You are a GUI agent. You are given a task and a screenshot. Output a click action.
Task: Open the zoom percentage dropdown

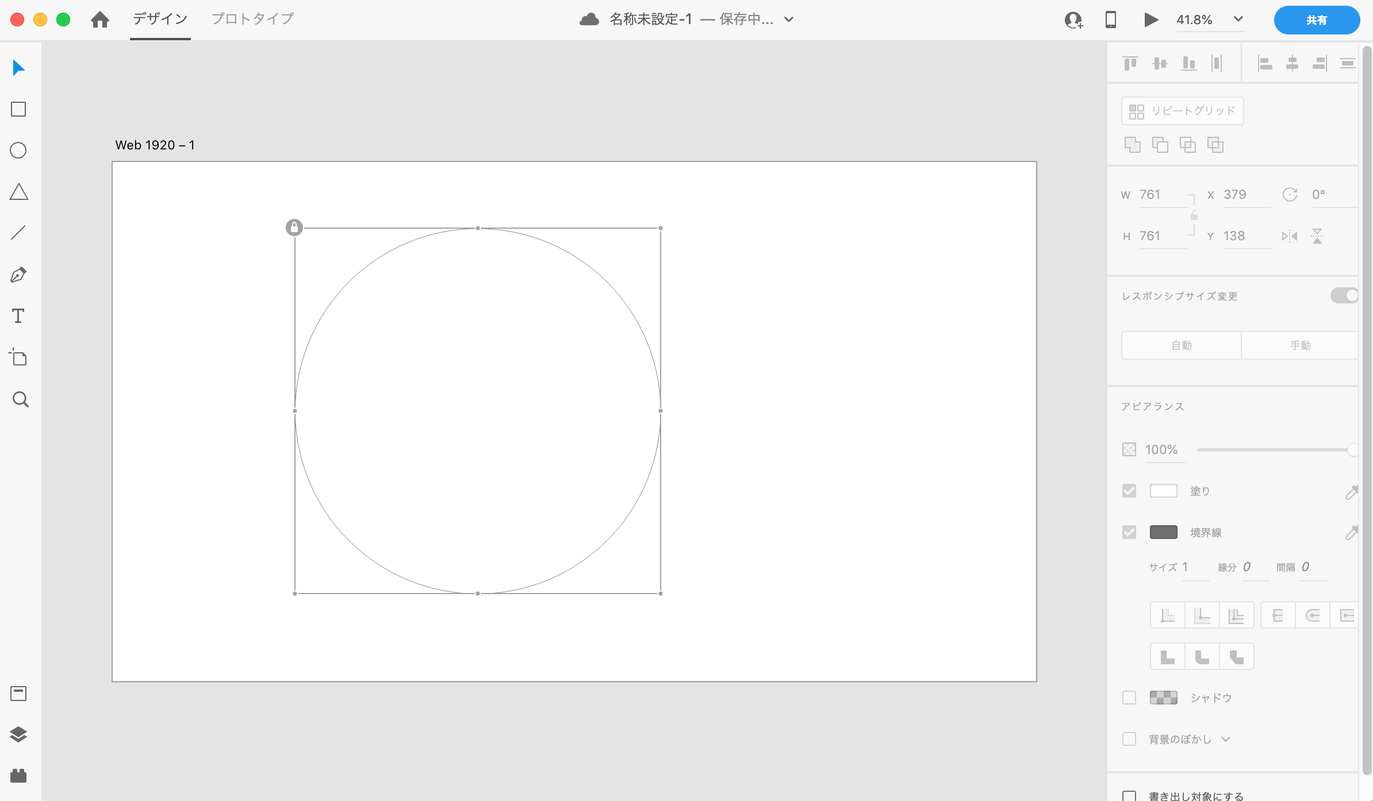1238,20
